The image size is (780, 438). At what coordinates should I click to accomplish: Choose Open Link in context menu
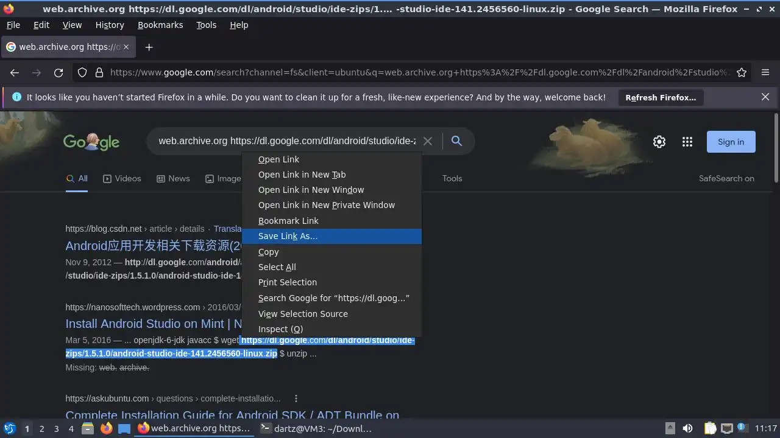[x=331, y=159]
